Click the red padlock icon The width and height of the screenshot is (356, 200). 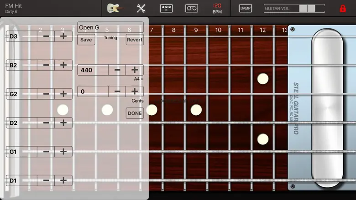point(342,8)
